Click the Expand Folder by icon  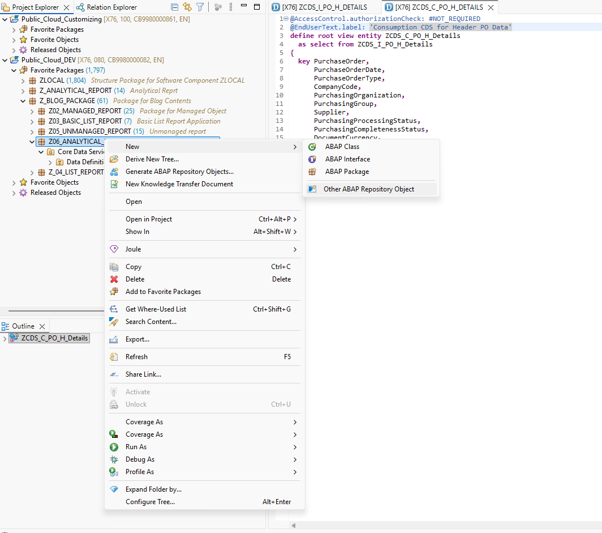pos(114,489)
